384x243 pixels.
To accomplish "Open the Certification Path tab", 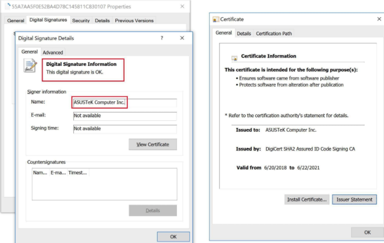I will tap(274, 33).
